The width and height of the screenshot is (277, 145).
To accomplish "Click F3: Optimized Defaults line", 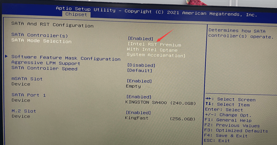I will point(236,131).
